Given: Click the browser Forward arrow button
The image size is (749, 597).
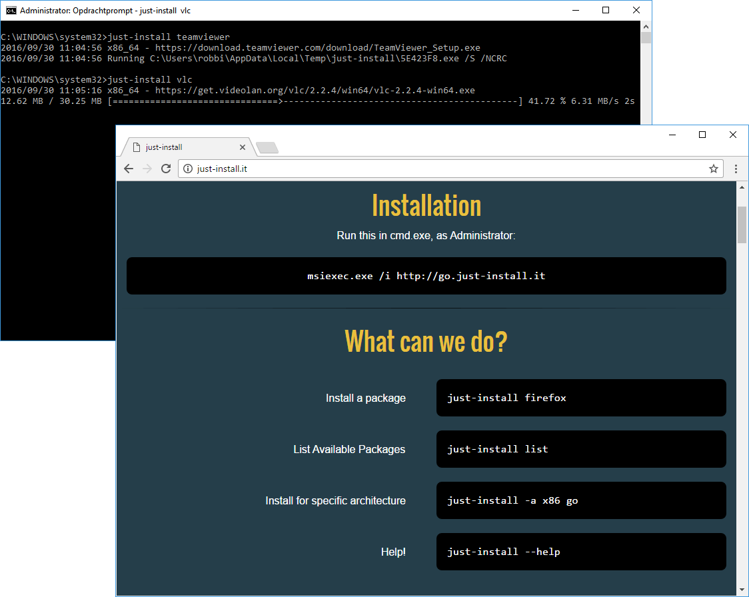Looking at the screenshot, I should [x=147, y=169].
